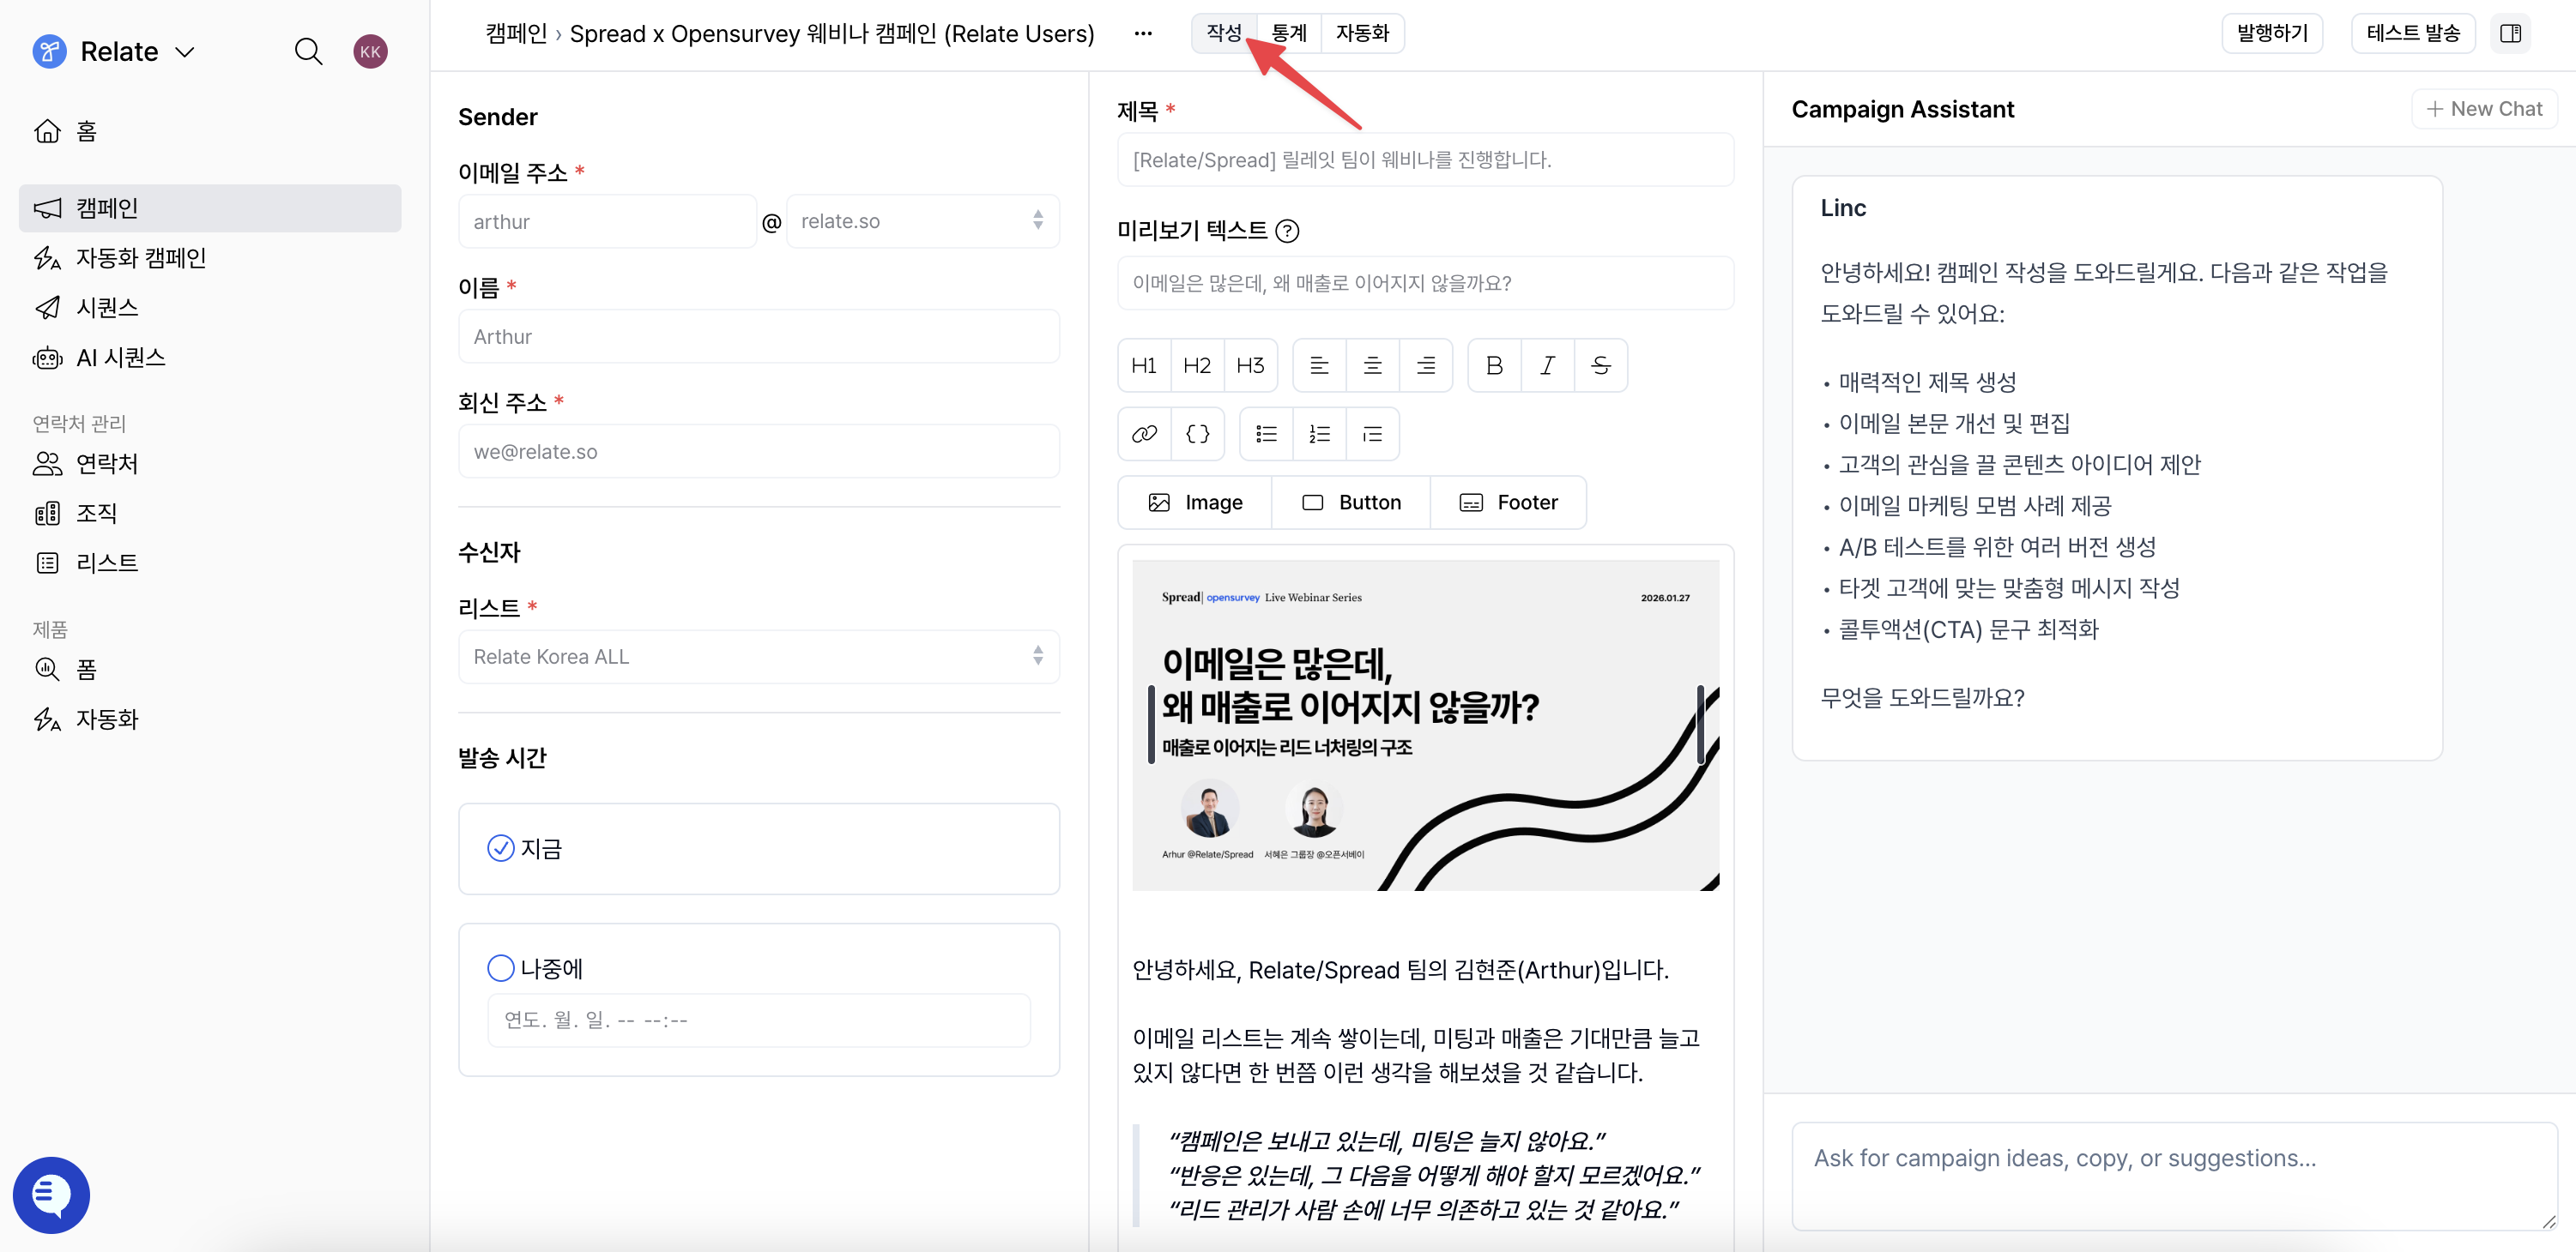Select the 나중에 send time option

coord(501,967)
